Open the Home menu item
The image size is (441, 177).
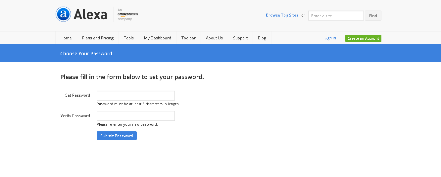click(66, 38)
